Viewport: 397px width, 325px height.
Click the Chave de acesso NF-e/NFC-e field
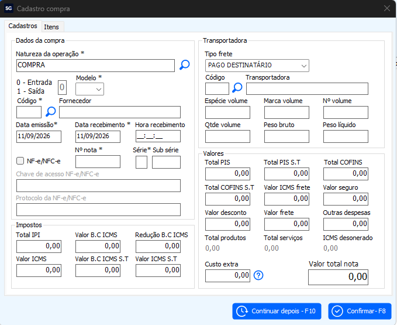click(98, 186)
